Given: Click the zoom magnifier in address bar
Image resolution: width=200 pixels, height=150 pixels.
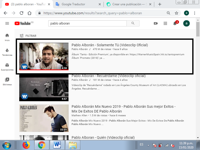Looking at the screenshot, I should pos(168,13).
